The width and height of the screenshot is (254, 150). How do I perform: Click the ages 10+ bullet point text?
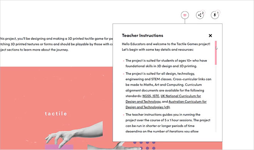coord(166,63)
